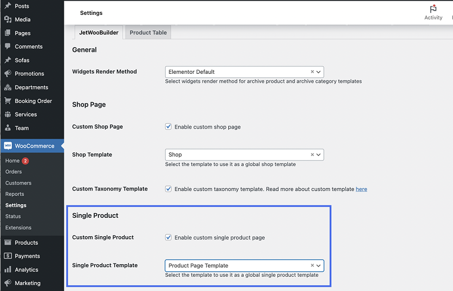Switch to the Product Table tab

point(148,32)
